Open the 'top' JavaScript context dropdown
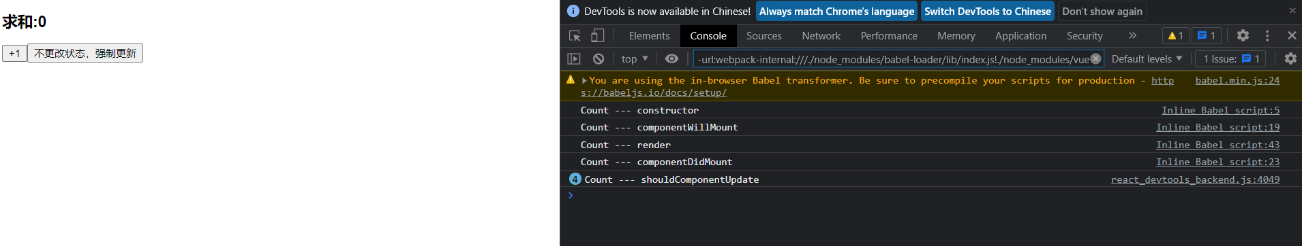Screen dimensions: 1302x246 [x=635, y=59]
